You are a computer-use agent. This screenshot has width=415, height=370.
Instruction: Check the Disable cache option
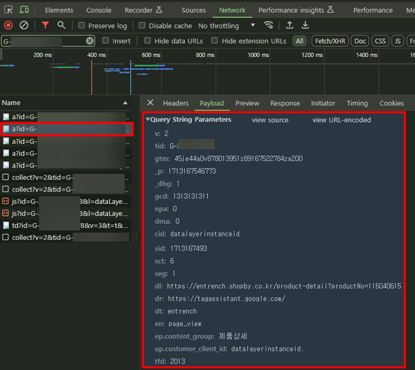click(142, 26)
